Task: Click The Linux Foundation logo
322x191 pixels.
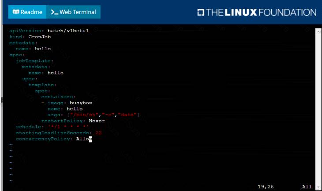Action: [256, 12]
